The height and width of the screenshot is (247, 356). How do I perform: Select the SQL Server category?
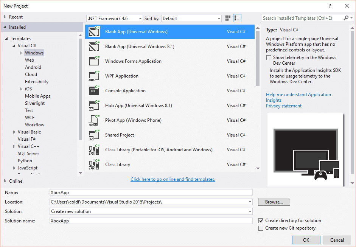[28, 154]
